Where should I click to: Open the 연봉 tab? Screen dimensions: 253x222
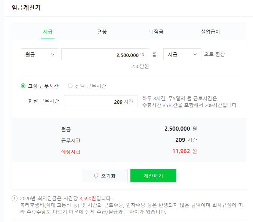[102, 32]
